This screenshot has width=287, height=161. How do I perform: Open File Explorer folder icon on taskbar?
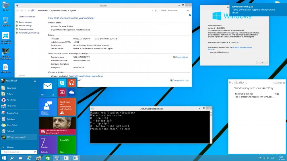coord(38,158)
